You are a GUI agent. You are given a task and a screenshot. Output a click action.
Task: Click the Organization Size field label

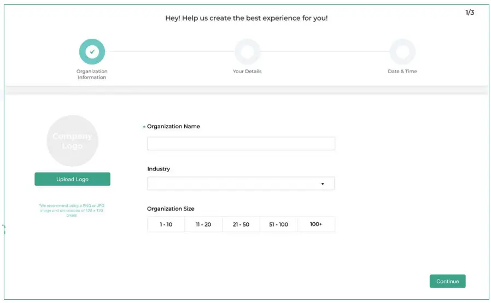[x=171, y=209]
